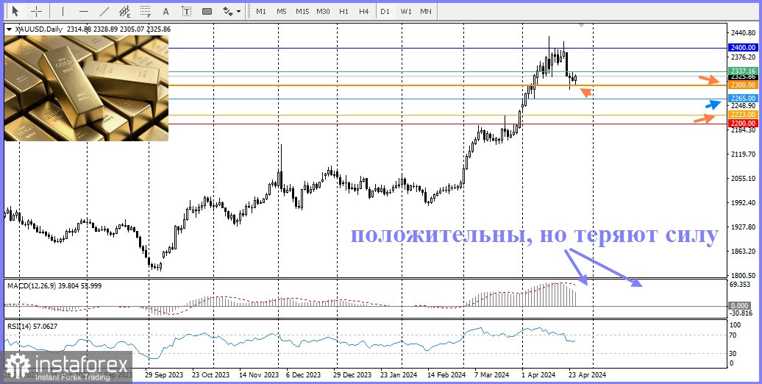Viewport: 762px width, 384px height.
Task: Choose the Rectangle shape tool
Action: (207, 11)
